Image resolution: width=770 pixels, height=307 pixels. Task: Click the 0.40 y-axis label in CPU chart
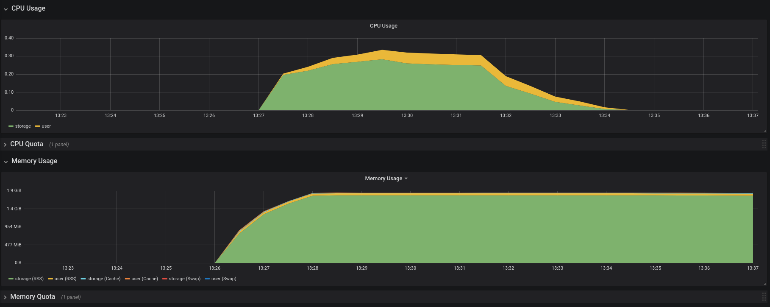(x=9, y=38)
